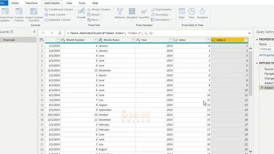
Task: Select row 12 header number
Action: click(42, 100)
